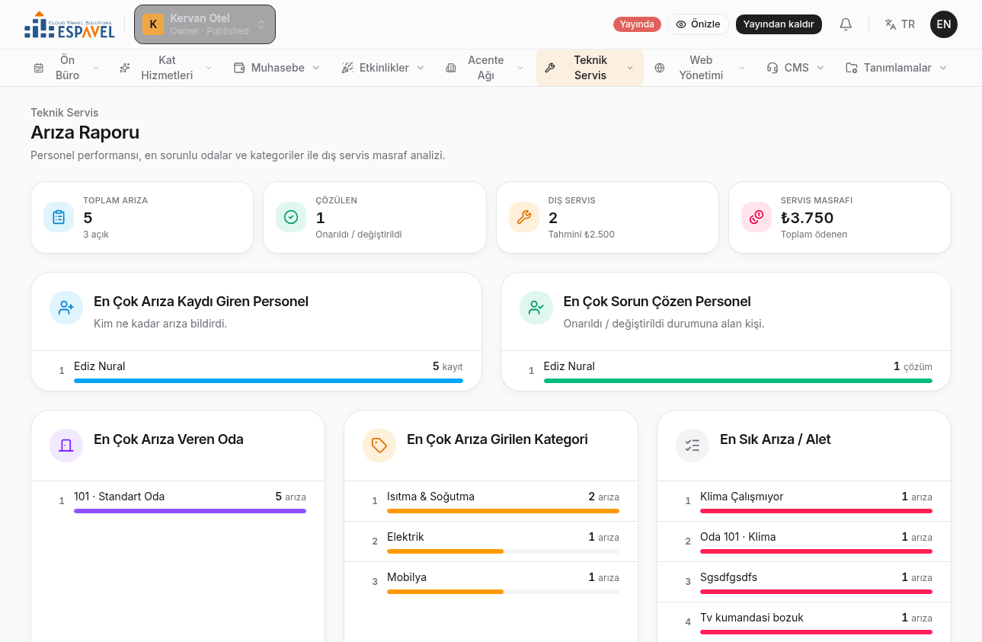The image size is (982, 642).
Task: Open the Teknik Servis menu
Action: pyautogui.click(x=590, y=68)
